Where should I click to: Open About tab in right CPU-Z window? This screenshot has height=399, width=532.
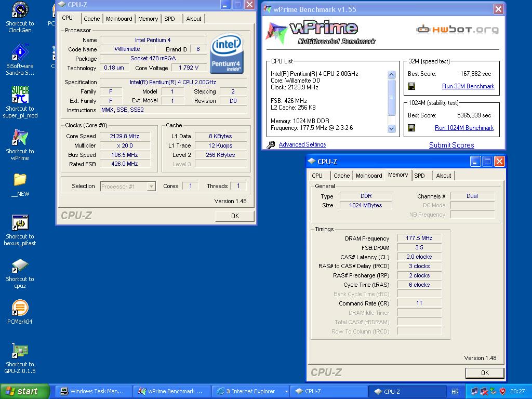444,176
